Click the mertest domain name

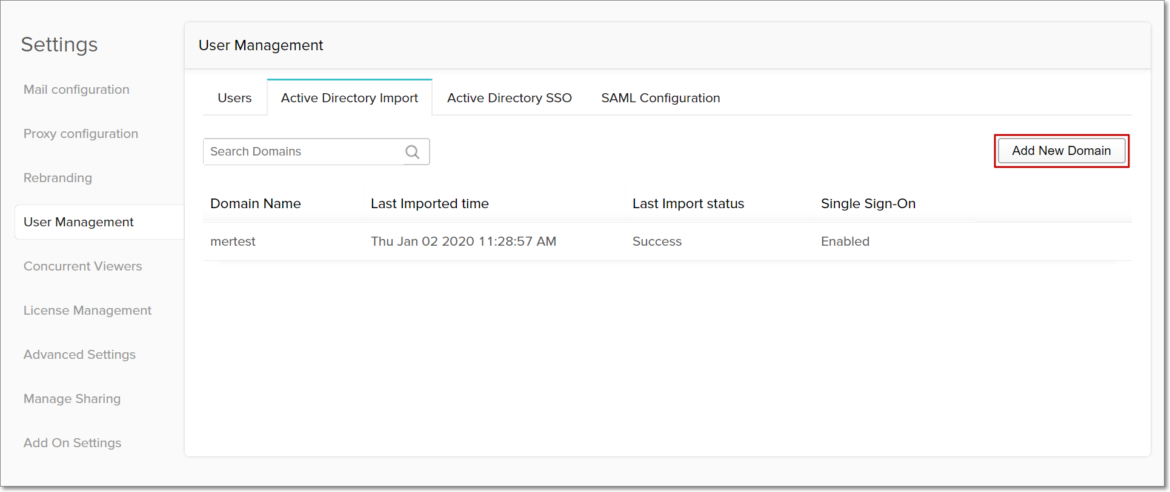233,241
